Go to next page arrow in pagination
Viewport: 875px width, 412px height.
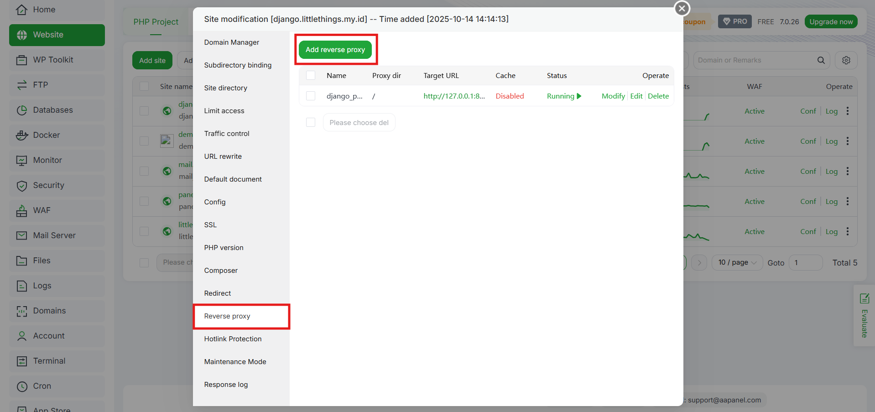point(699,262)
